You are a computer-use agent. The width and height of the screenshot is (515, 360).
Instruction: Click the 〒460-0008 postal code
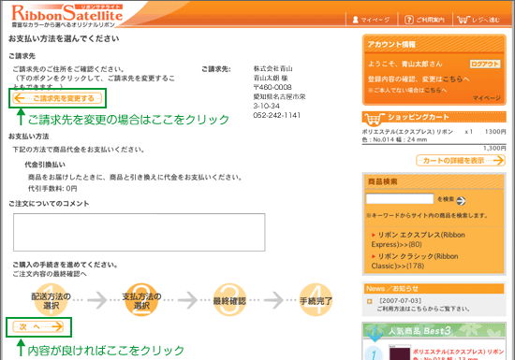click(x=272, y=87)
